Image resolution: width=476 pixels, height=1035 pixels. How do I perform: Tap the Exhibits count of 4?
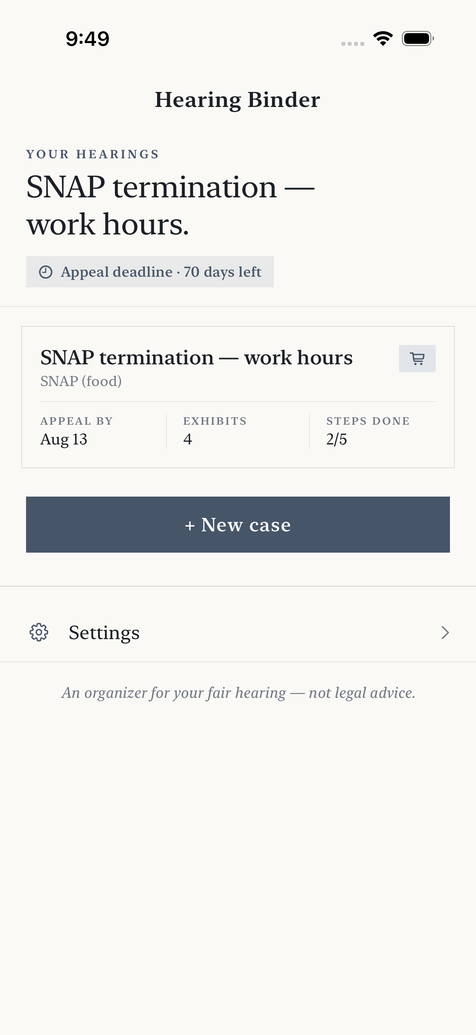click(x=215, y=431)
